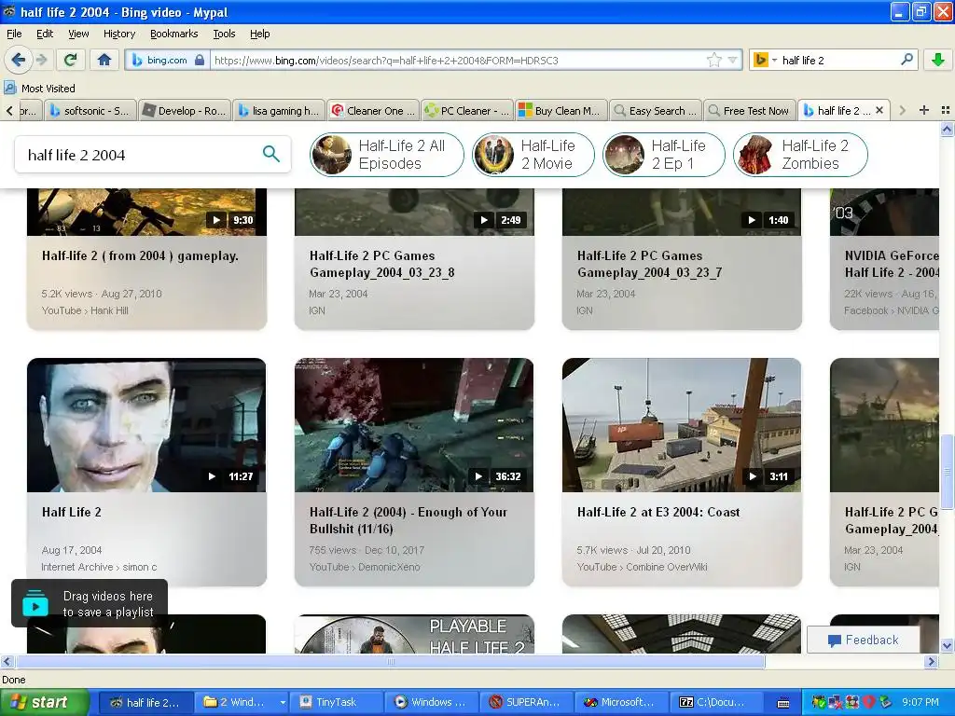Screen dimensions: 955x716
Task: Switch to the PC Cleaner tab
Action: 466,110
